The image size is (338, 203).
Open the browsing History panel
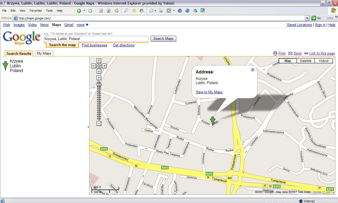click(142, 11)
